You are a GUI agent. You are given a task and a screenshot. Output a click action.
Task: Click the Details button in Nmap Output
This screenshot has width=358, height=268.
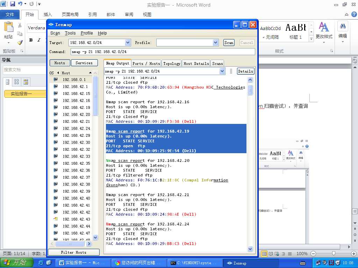[245, 71]
